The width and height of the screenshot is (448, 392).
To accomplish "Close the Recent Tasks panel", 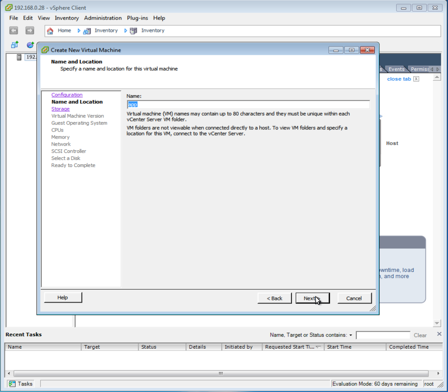I will pyautogui.click(x=439, y=334).
